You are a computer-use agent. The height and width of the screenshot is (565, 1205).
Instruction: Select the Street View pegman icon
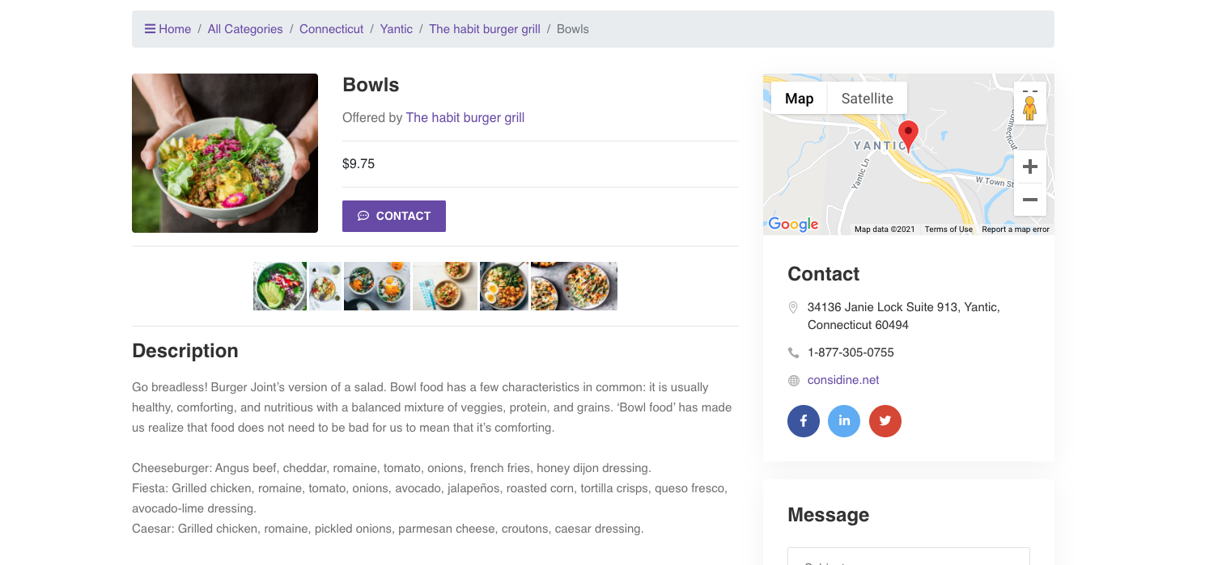pos(1030,108)
